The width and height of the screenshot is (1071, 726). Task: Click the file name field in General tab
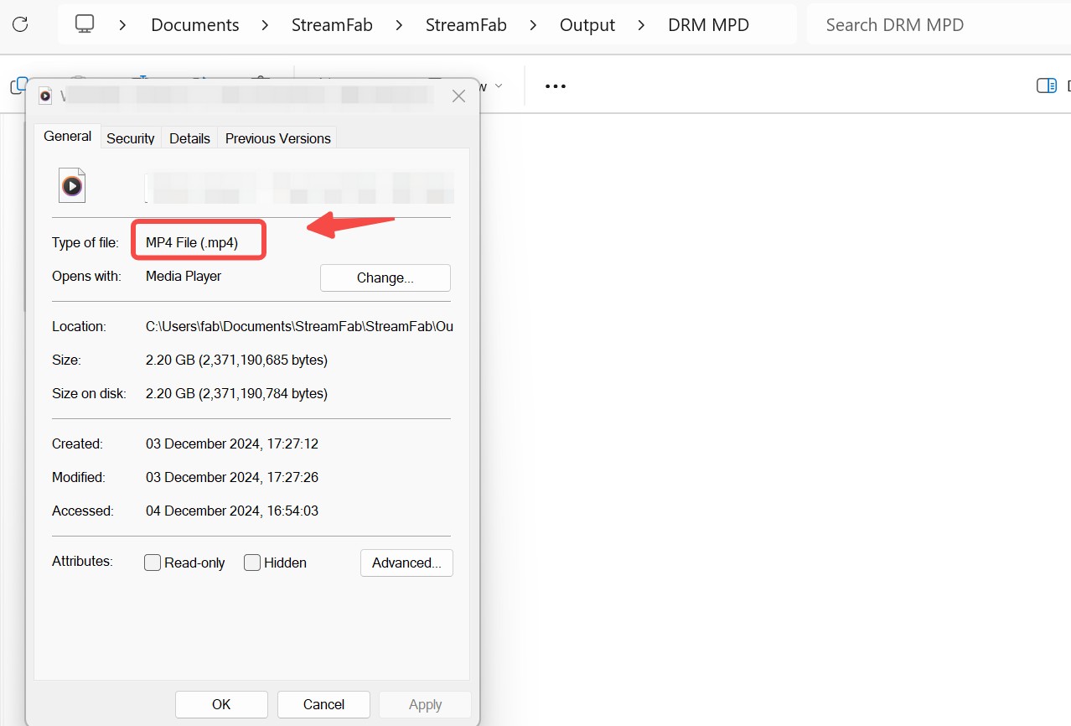[x=299, y=188]
